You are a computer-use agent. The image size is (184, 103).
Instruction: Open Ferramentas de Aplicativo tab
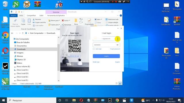pos(56,15)
